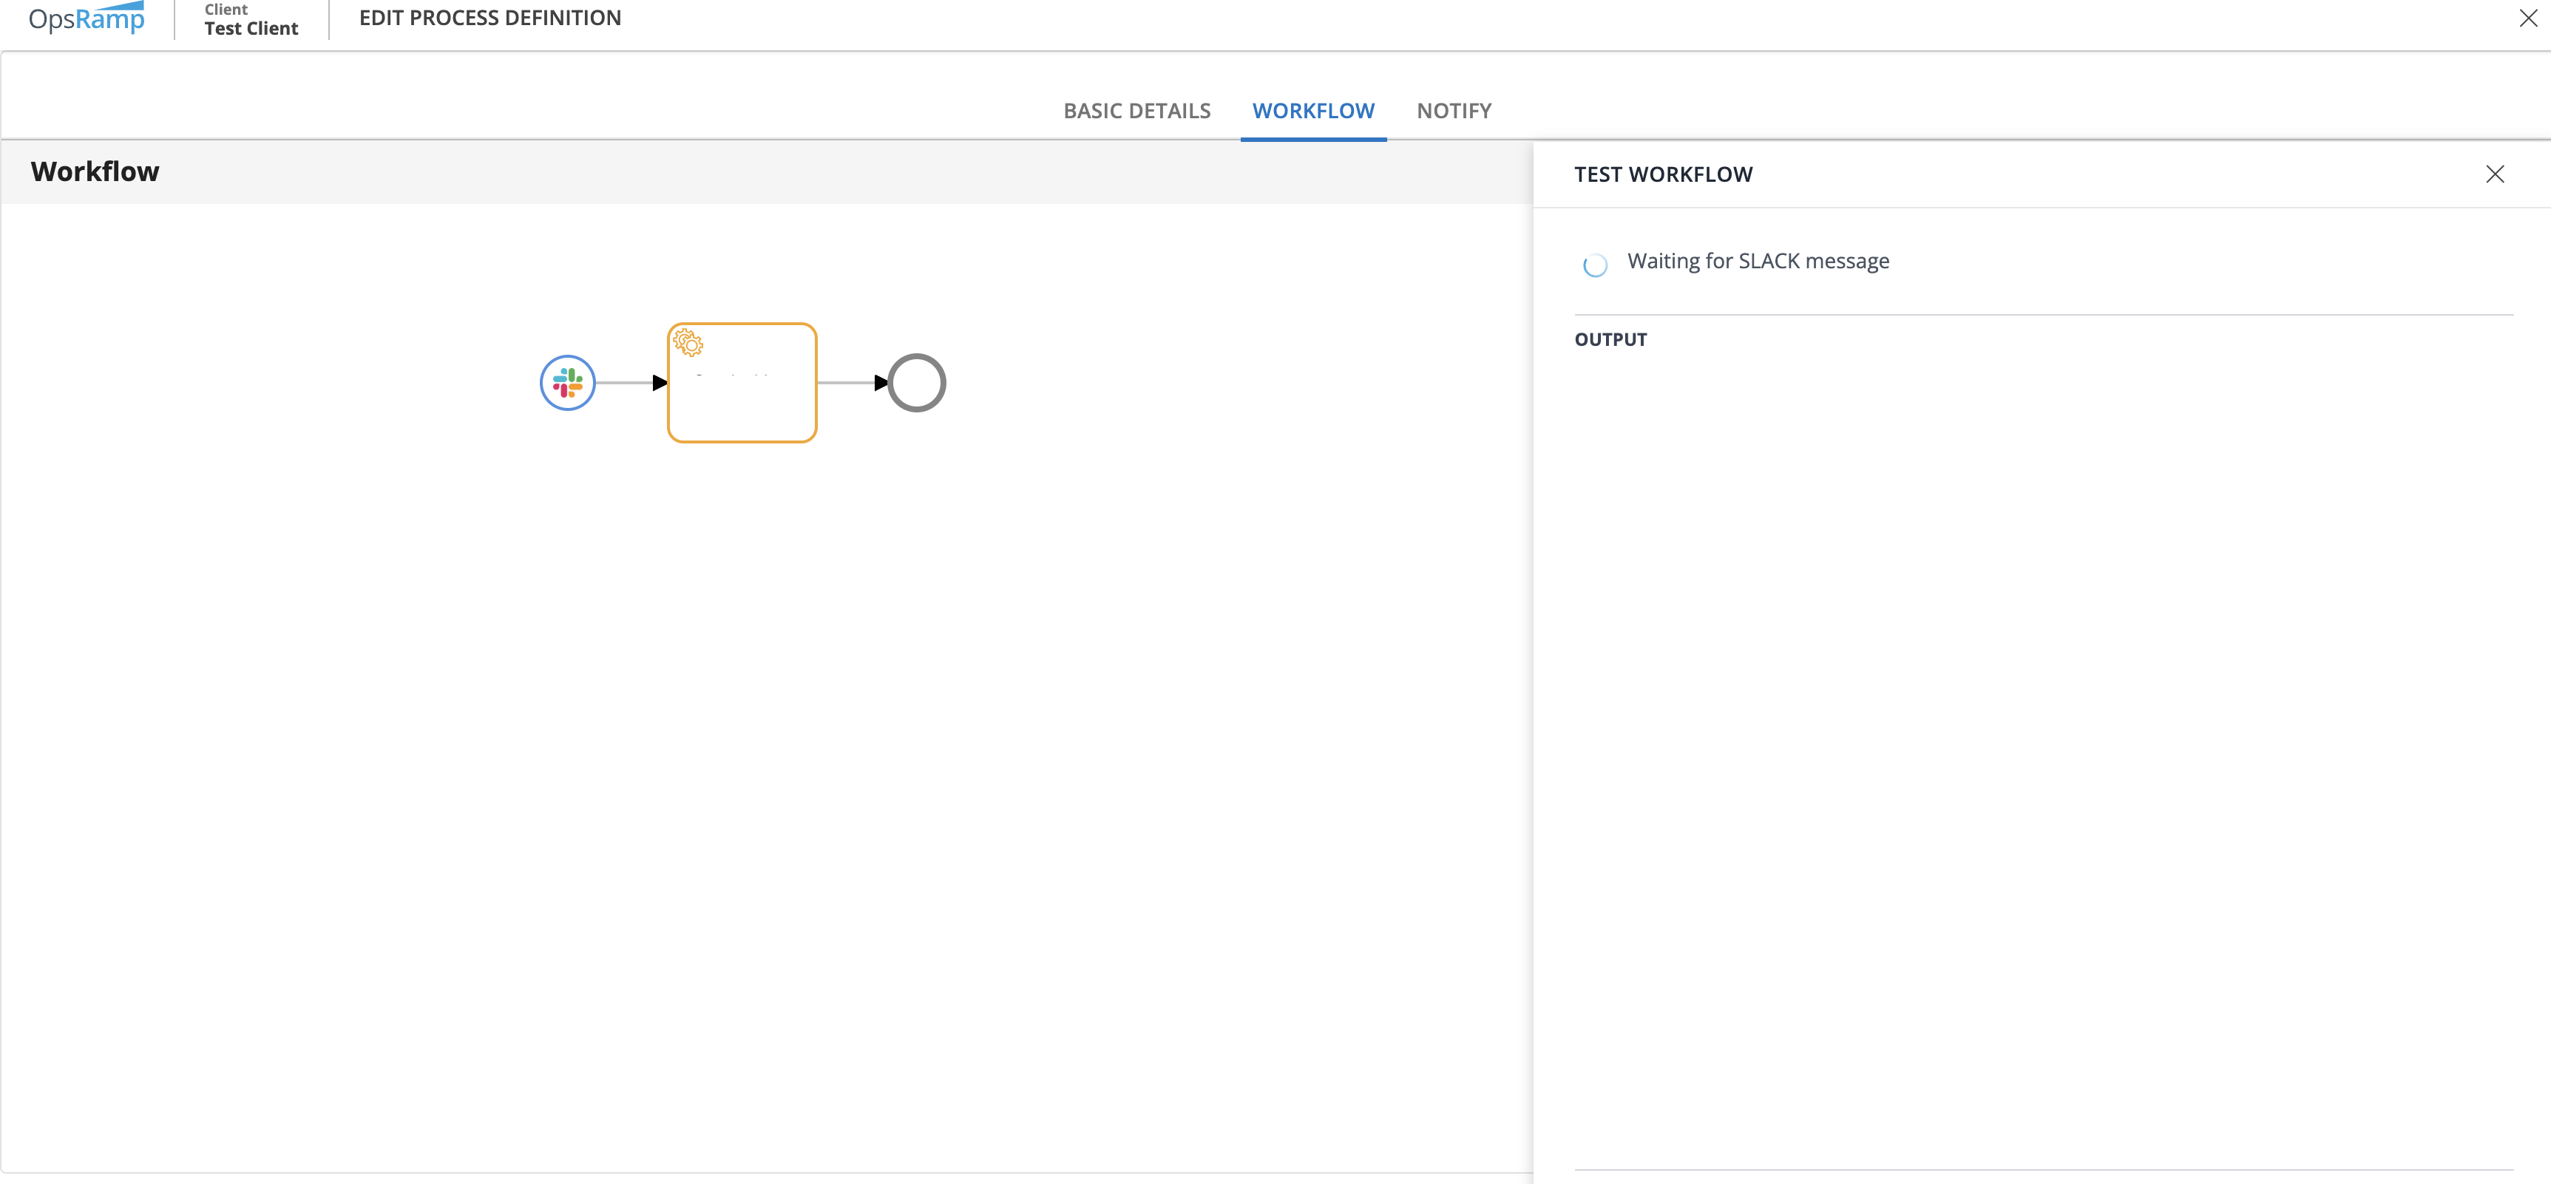Click the TEST WORKFLOW panel title

[x=1663, y=175]
